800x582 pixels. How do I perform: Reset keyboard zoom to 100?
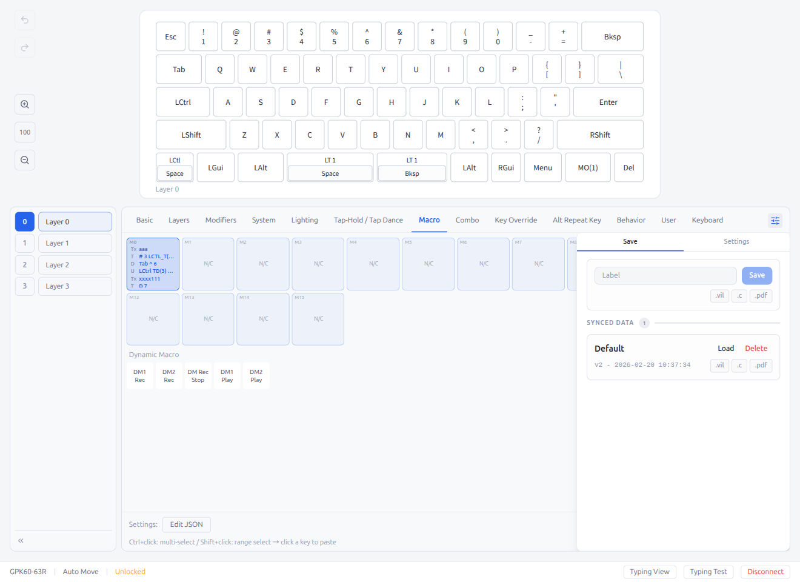coord(24,132)
